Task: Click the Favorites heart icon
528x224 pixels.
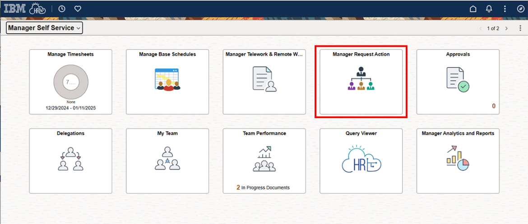Action: pyautogui.click(x=78, y=9)
